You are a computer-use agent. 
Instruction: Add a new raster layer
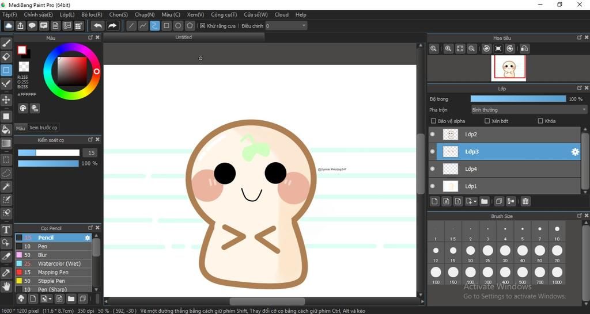click(x=434, y=201)
